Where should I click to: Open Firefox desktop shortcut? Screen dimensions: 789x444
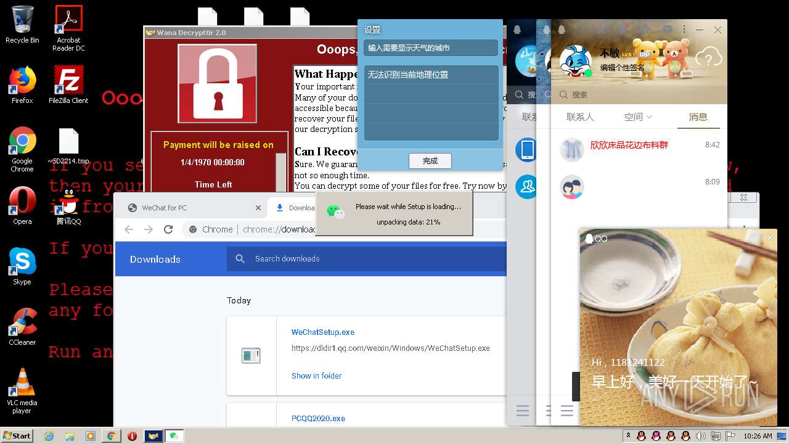(22, 85)
